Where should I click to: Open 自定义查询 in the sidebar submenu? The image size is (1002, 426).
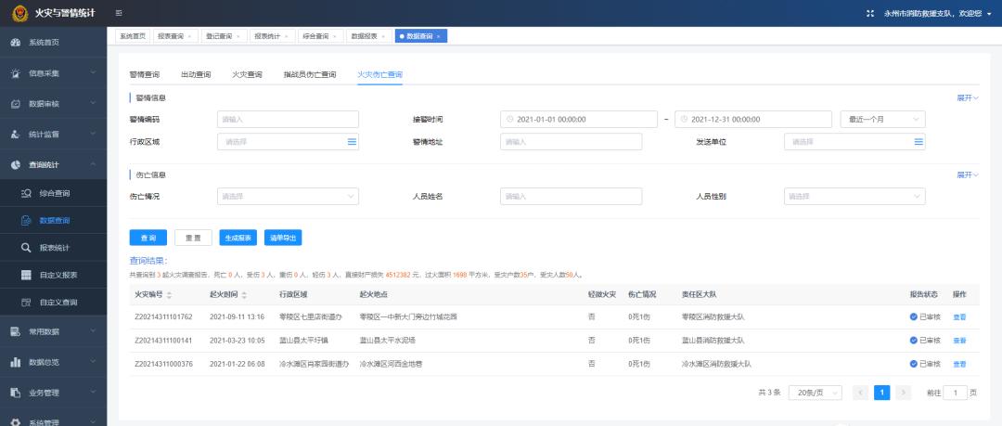(53, 302)
